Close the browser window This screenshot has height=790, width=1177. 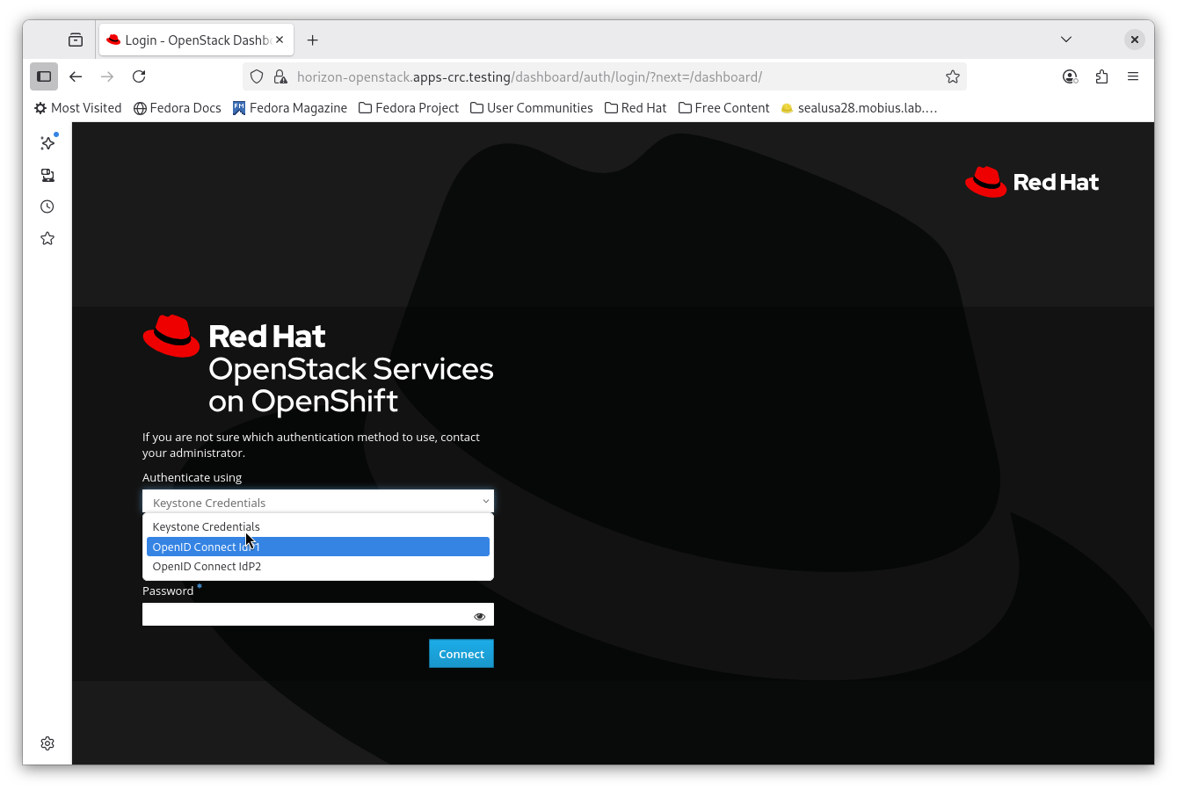pyautogui.click(x=1135, y=40)
